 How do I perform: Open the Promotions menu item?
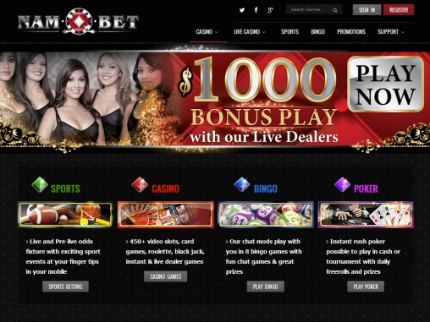(x=351, y=32)
